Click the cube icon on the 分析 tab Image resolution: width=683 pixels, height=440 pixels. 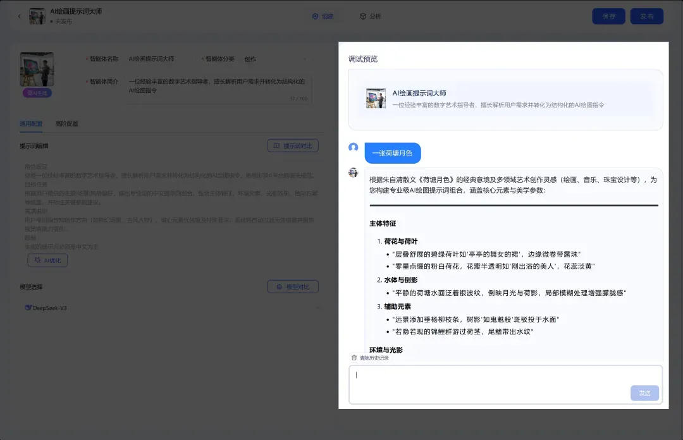click(x=363, y=16)
